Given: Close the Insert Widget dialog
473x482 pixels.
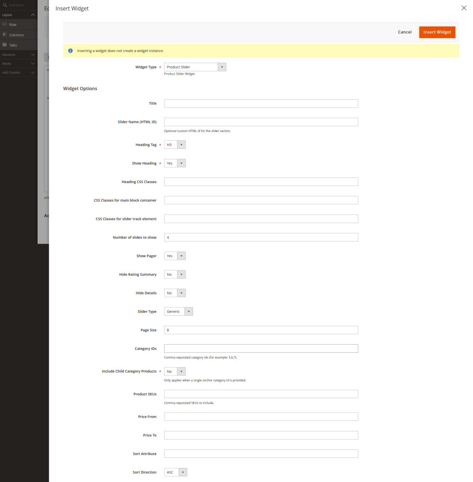Looking at the screenshot, I should (x=464, y=8).
